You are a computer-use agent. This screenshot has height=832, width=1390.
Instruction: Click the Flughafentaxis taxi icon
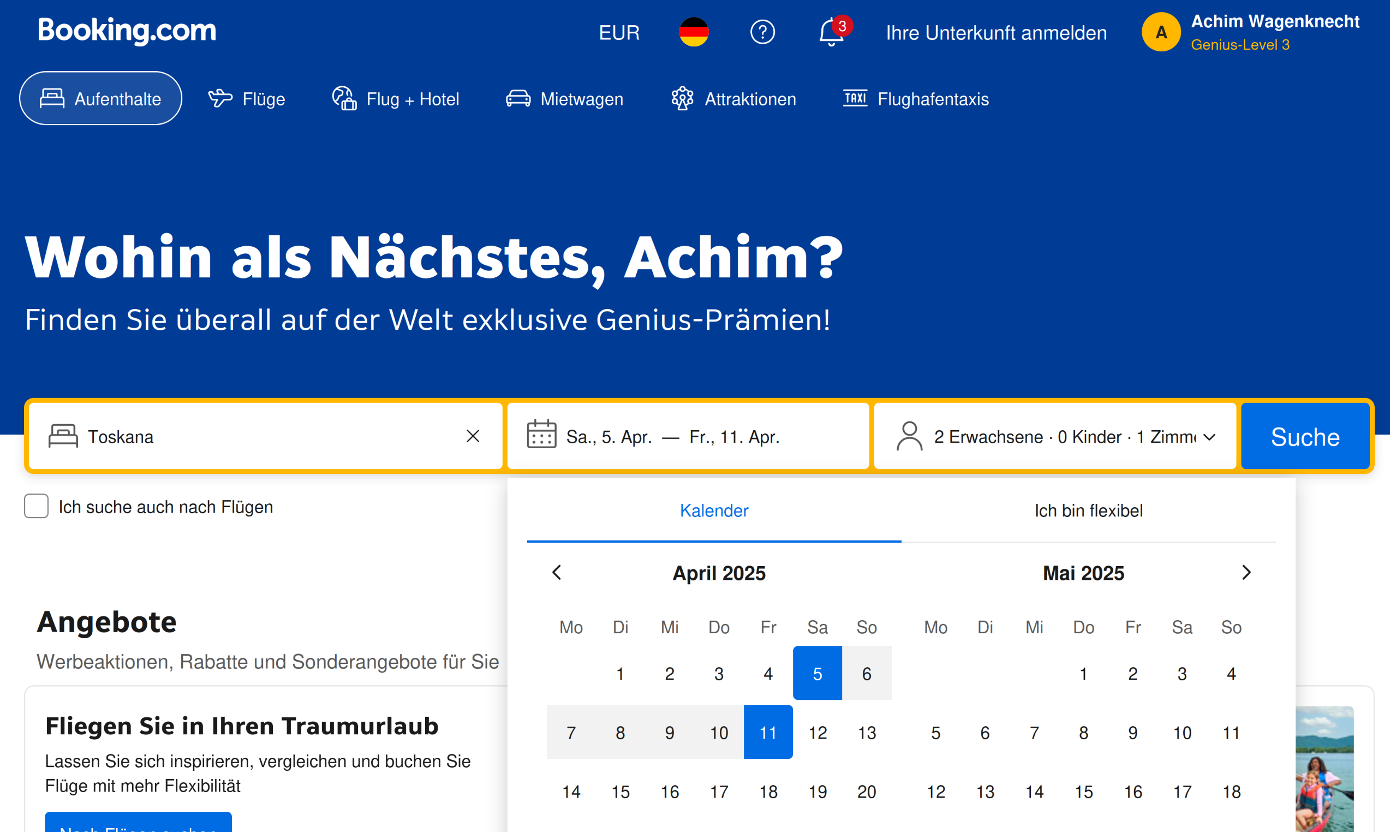point(855,98)
